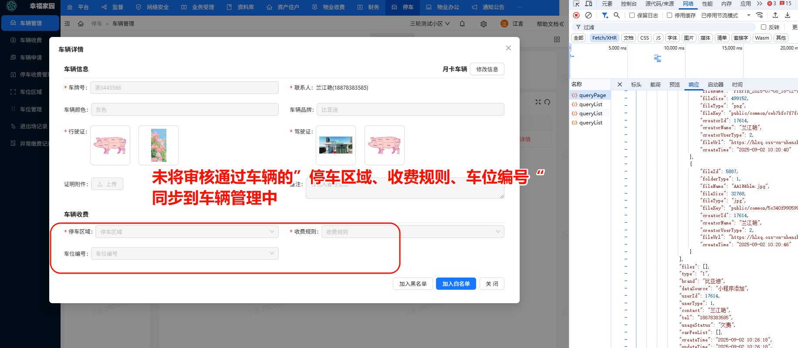The image size is (798, 348).
Task: Click the import HAR upload icon
Action: pos(775,15)
